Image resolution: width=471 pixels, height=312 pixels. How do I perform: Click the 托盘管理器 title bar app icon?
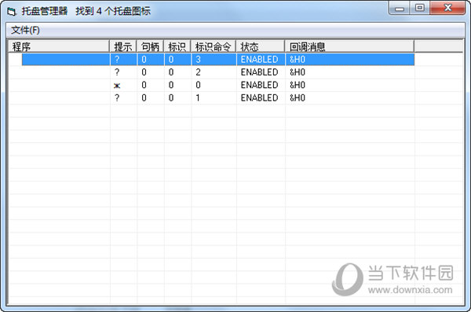[12, 12]
